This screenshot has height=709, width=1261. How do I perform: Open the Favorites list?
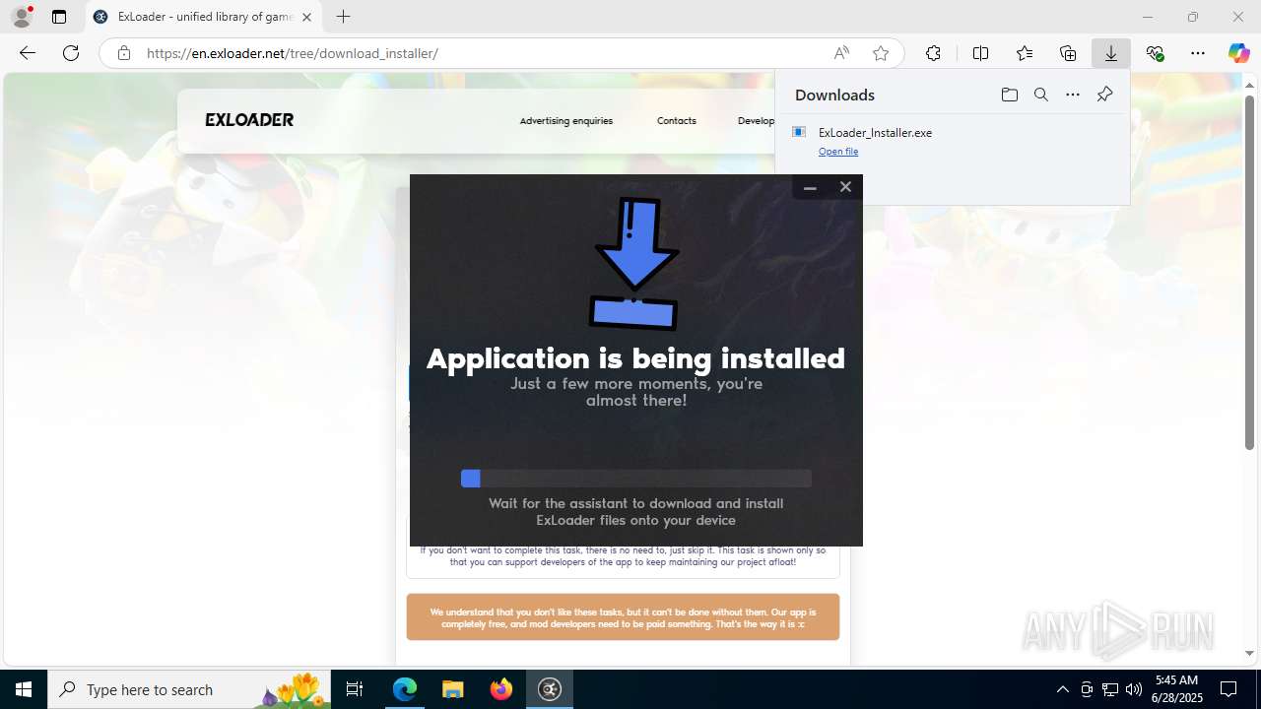coord(1025,53)
